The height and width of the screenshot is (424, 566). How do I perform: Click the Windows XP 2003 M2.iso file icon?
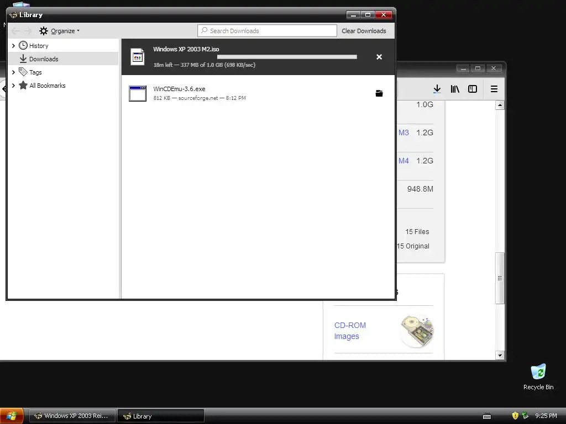pyautogui.click(x=138, y=57)
